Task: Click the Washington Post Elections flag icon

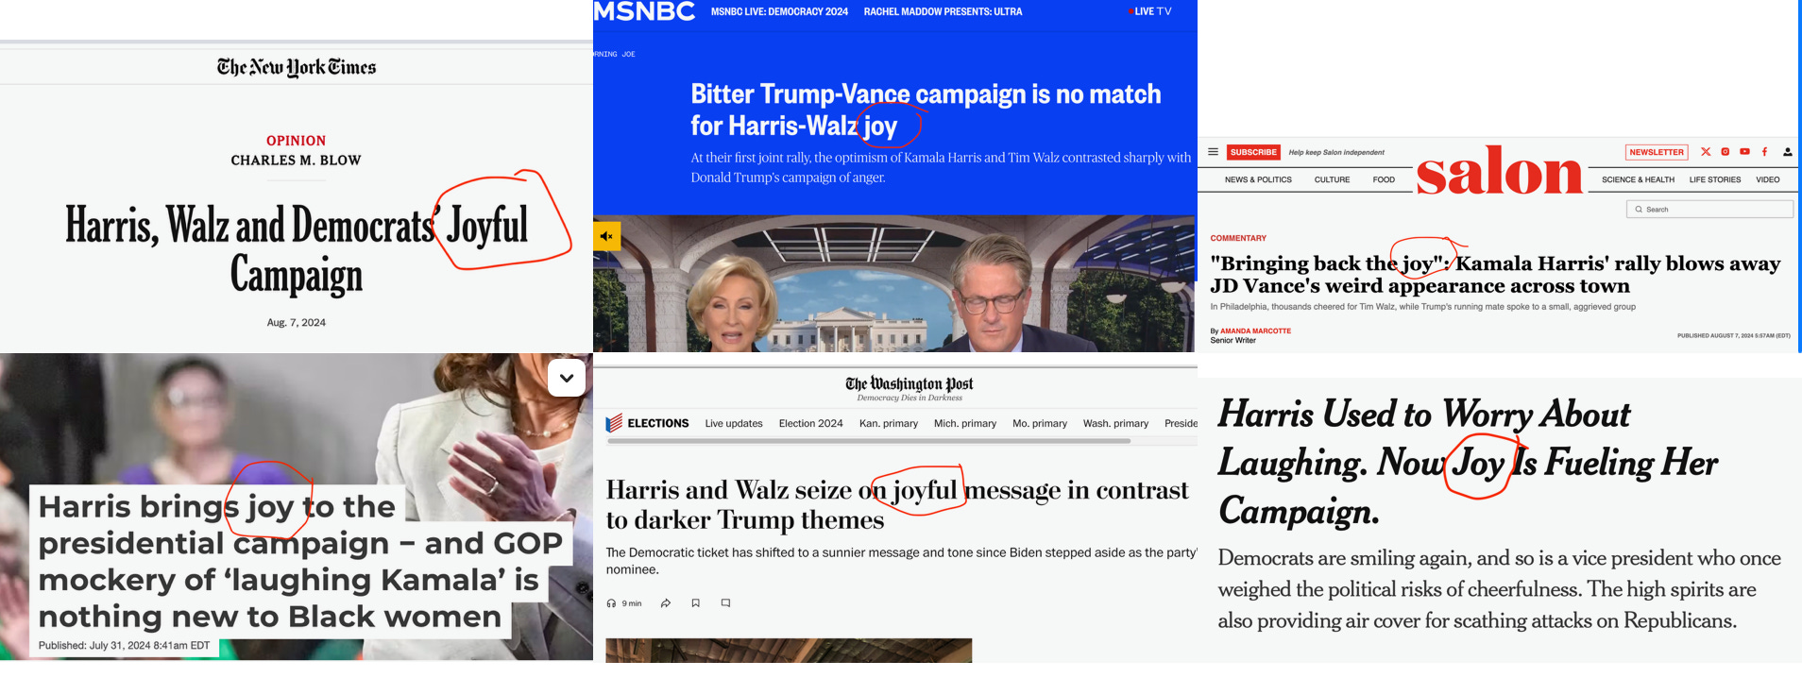Action: point(614,423)
